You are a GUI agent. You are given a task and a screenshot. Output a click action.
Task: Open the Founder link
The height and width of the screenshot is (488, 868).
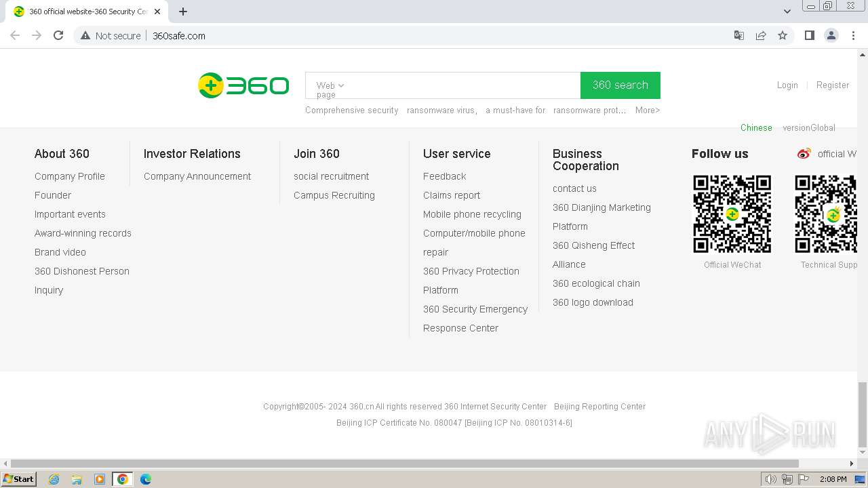53,195
